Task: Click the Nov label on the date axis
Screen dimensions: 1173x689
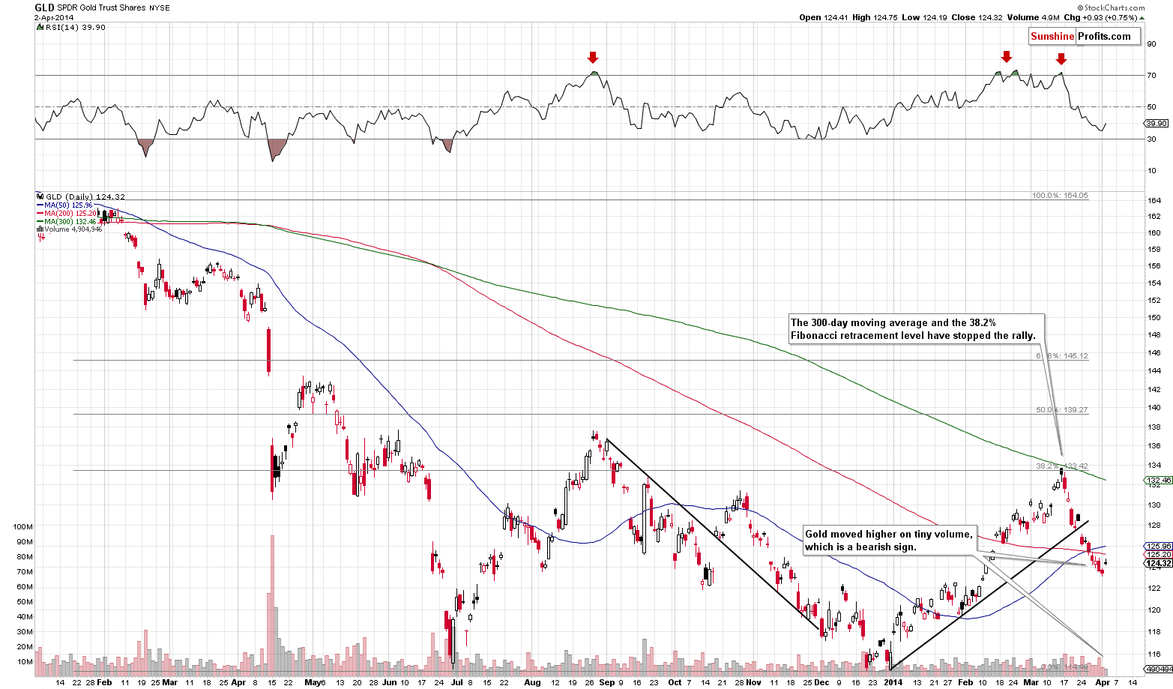Action: point(753,683)
